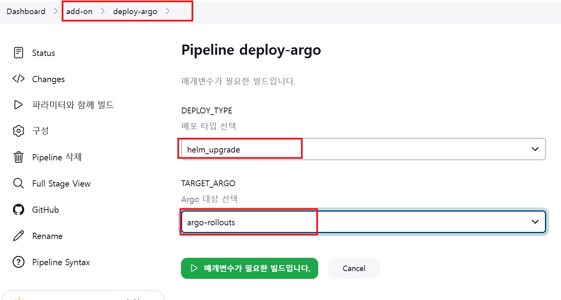Screen dimensions: 561x300
Task: Click the play icon beside 파라미터와 함께 빌드
Action: coord(18,105)
